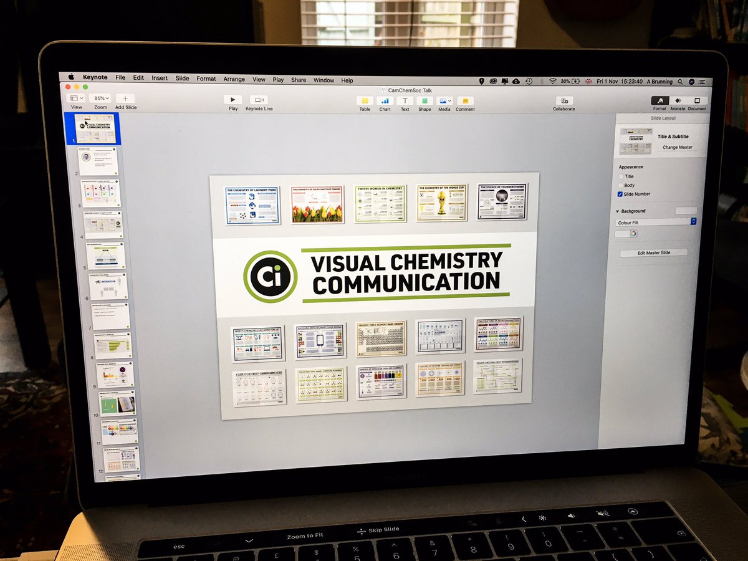Open the Media toolbar button
This screenshot has height=561, width=748.
(444, 100)
